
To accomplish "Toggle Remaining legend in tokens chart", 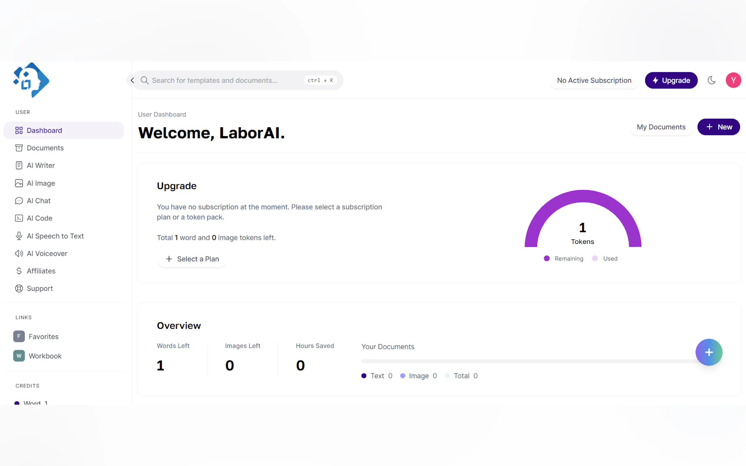I will 563,259.
